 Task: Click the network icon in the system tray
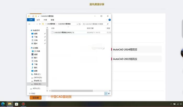178,104
